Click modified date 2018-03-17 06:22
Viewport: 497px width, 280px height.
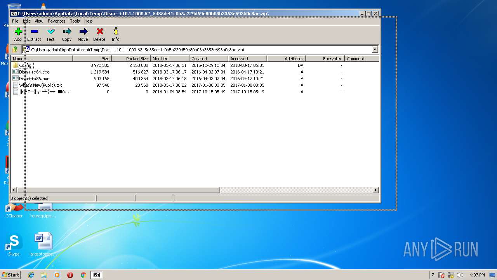click(x=169, y=85)
